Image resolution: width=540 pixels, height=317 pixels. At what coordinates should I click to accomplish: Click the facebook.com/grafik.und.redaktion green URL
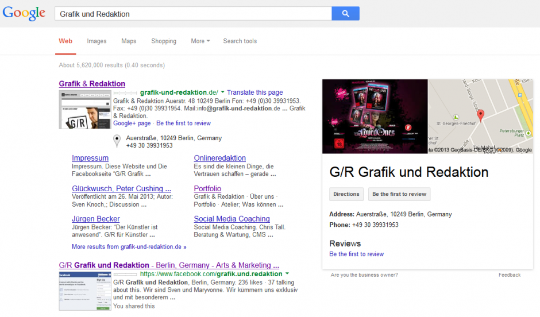click(x=211, y=274)
